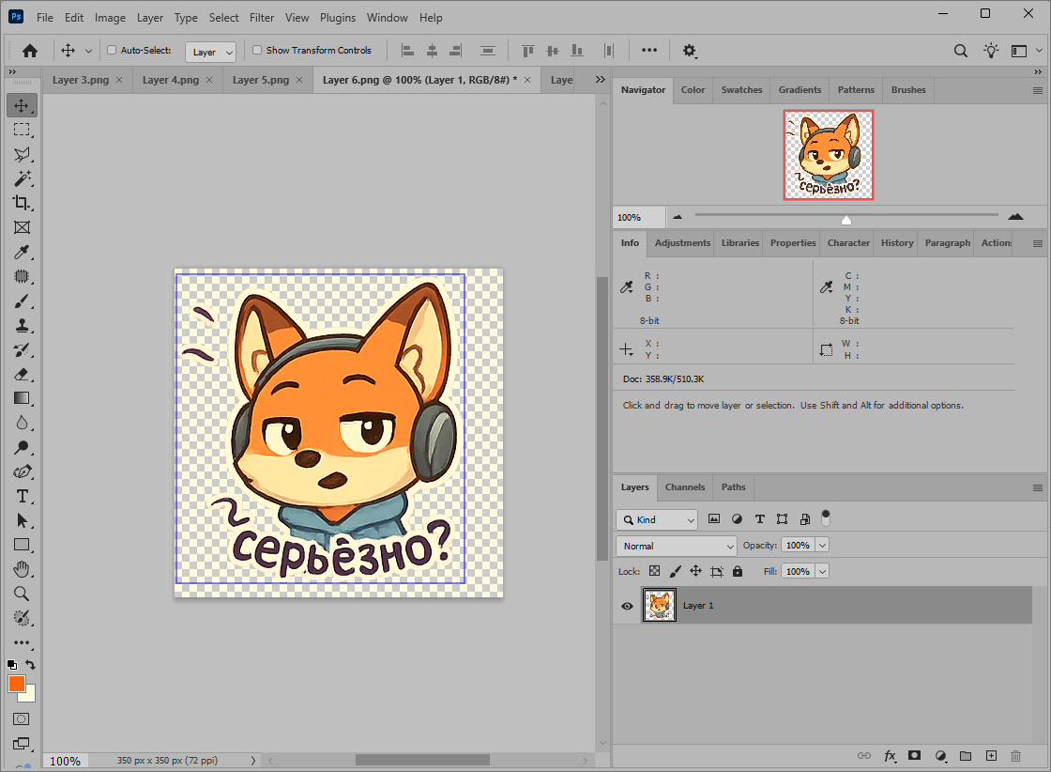Select the Crop tool
This screenshot has height=772, width=1051.
22,203
